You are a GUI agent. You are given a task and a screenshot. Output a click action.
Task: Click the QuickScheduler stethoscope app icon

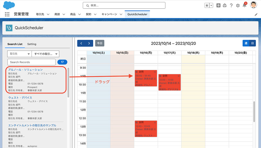pos(9,28)
